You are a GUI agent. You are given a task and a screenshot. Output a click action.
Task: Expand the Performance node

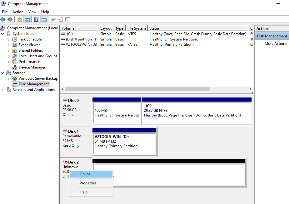(x=8, y=62)
